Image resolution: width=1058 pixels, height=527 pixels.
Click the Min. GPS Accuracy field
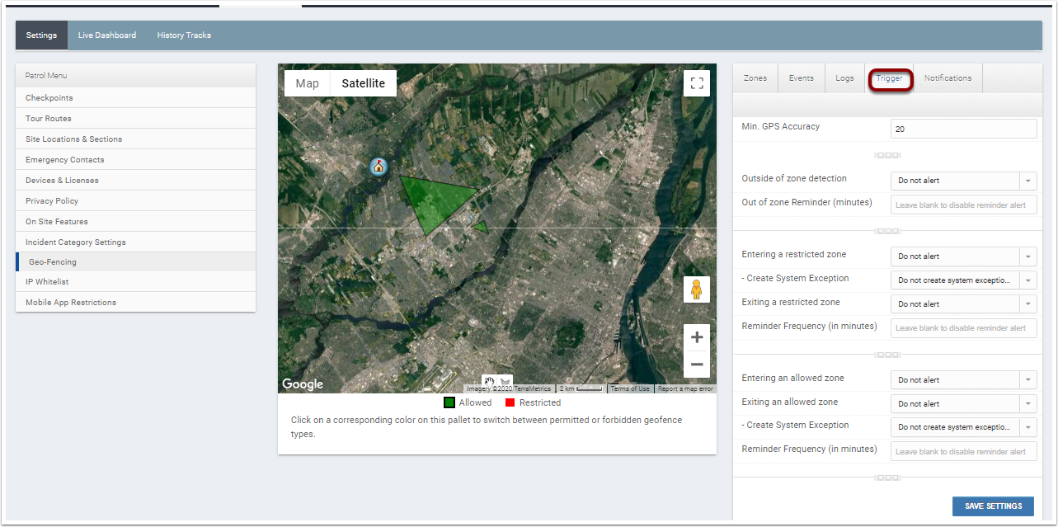[x=963, y=129]
